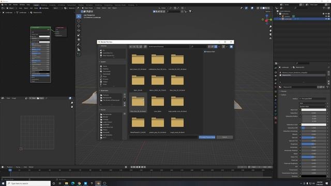Viewport: 331px width, 186px height.
Task: Collapse the System panel in File View
Action: 100,62
